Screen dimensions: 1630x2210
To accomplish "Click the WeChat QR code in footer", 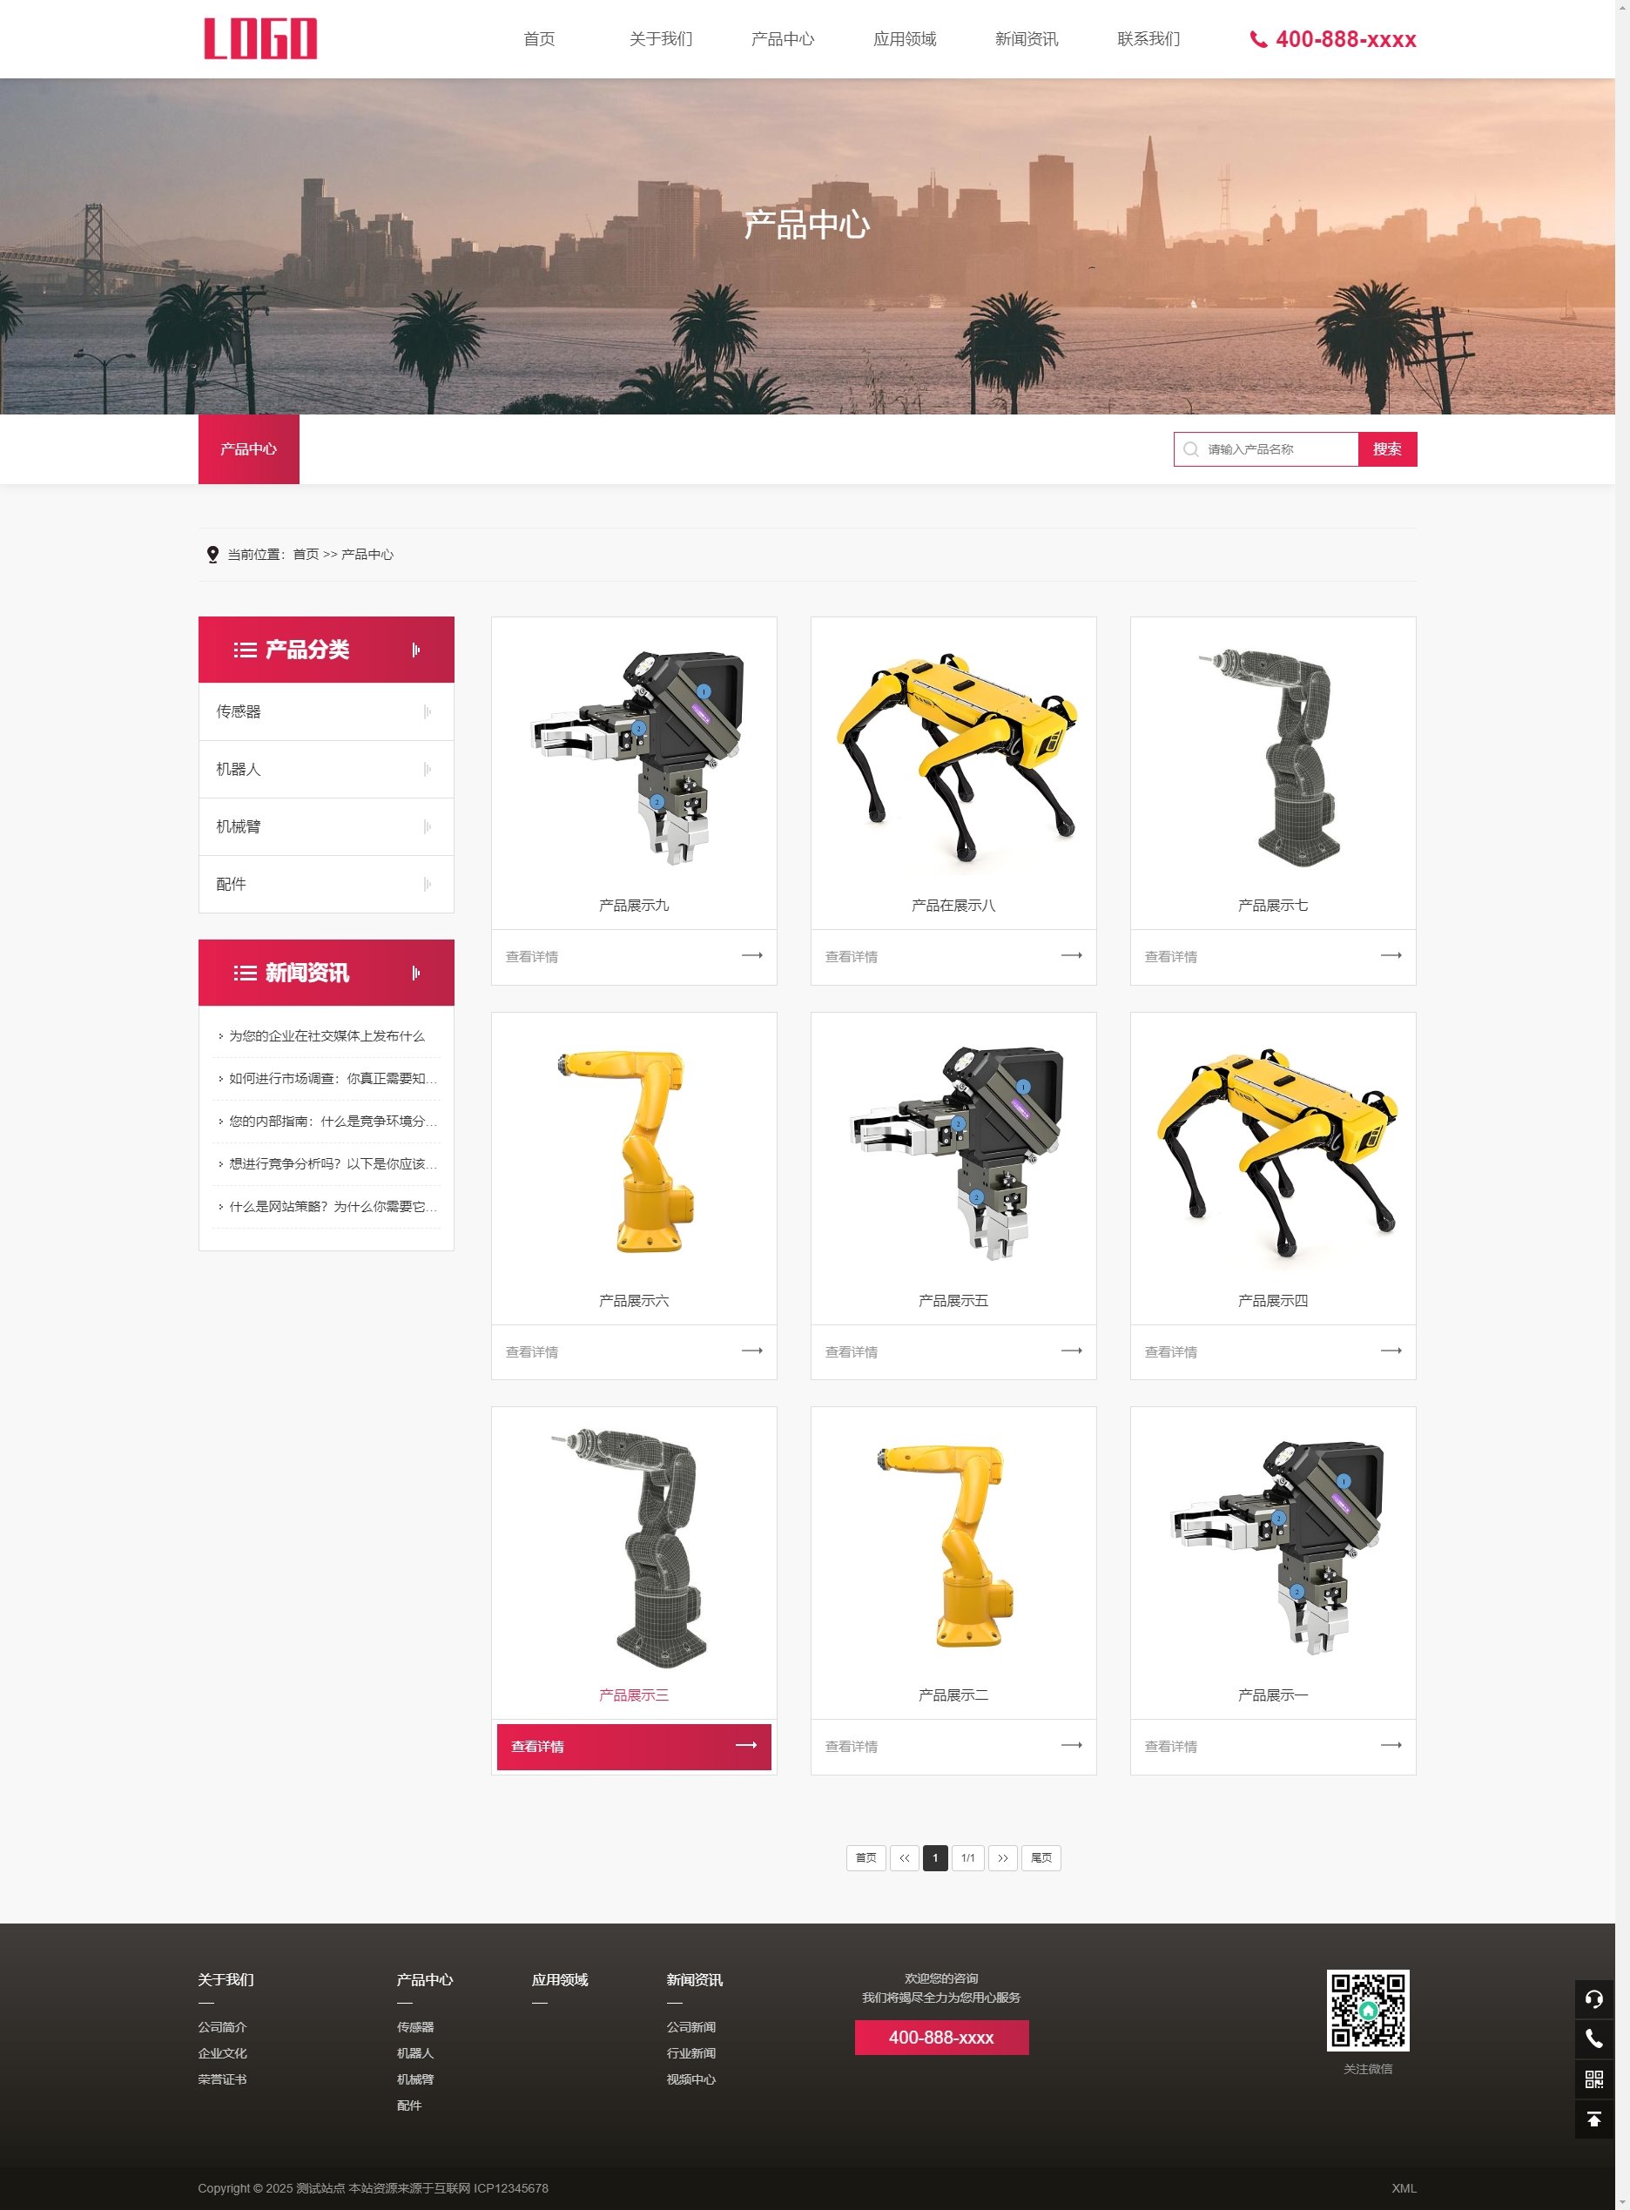I will pyautogui.click(x=1368, y=2011).
